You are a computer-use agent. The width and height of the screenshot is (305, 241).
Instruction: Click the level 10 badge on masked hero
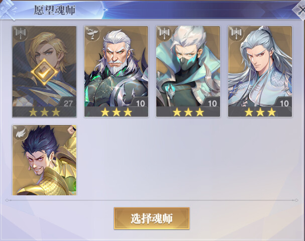pyautogui.click(x=213, y=103)
